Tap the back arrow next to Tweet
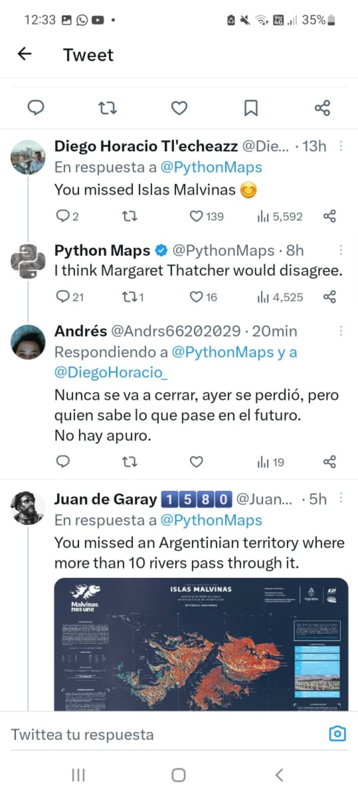The image size is (358, 797). tap(25, 54)
